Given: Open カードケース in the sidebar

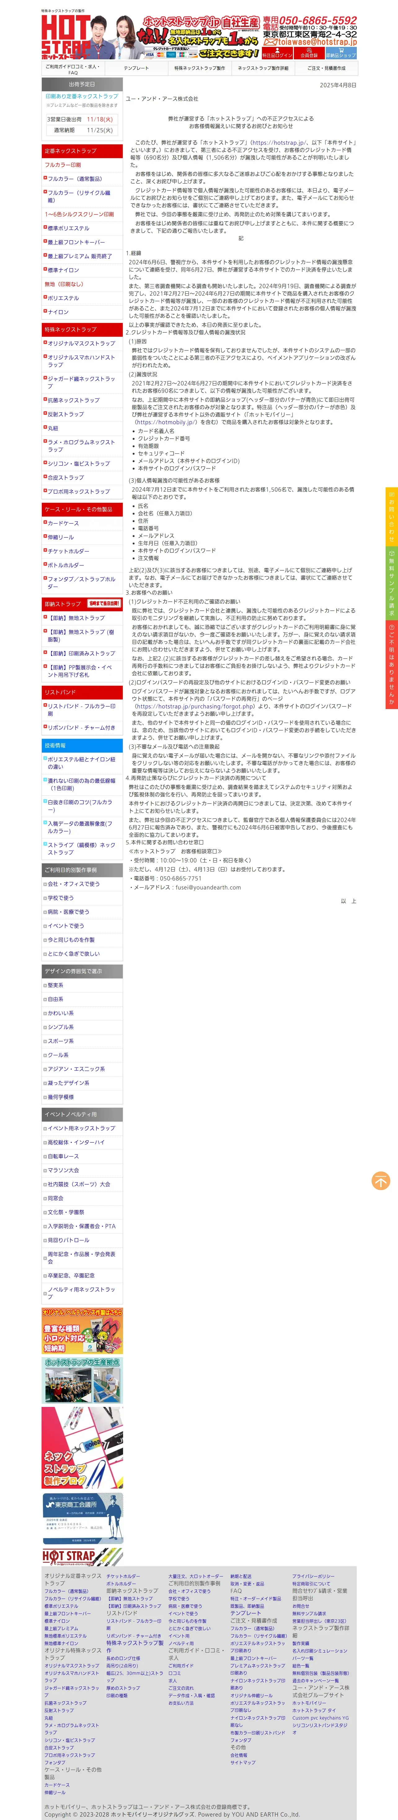Looking at the screenshot, I should point(63,524).
